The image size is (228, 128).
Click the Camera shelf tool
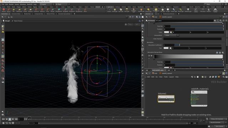[109, 10]
